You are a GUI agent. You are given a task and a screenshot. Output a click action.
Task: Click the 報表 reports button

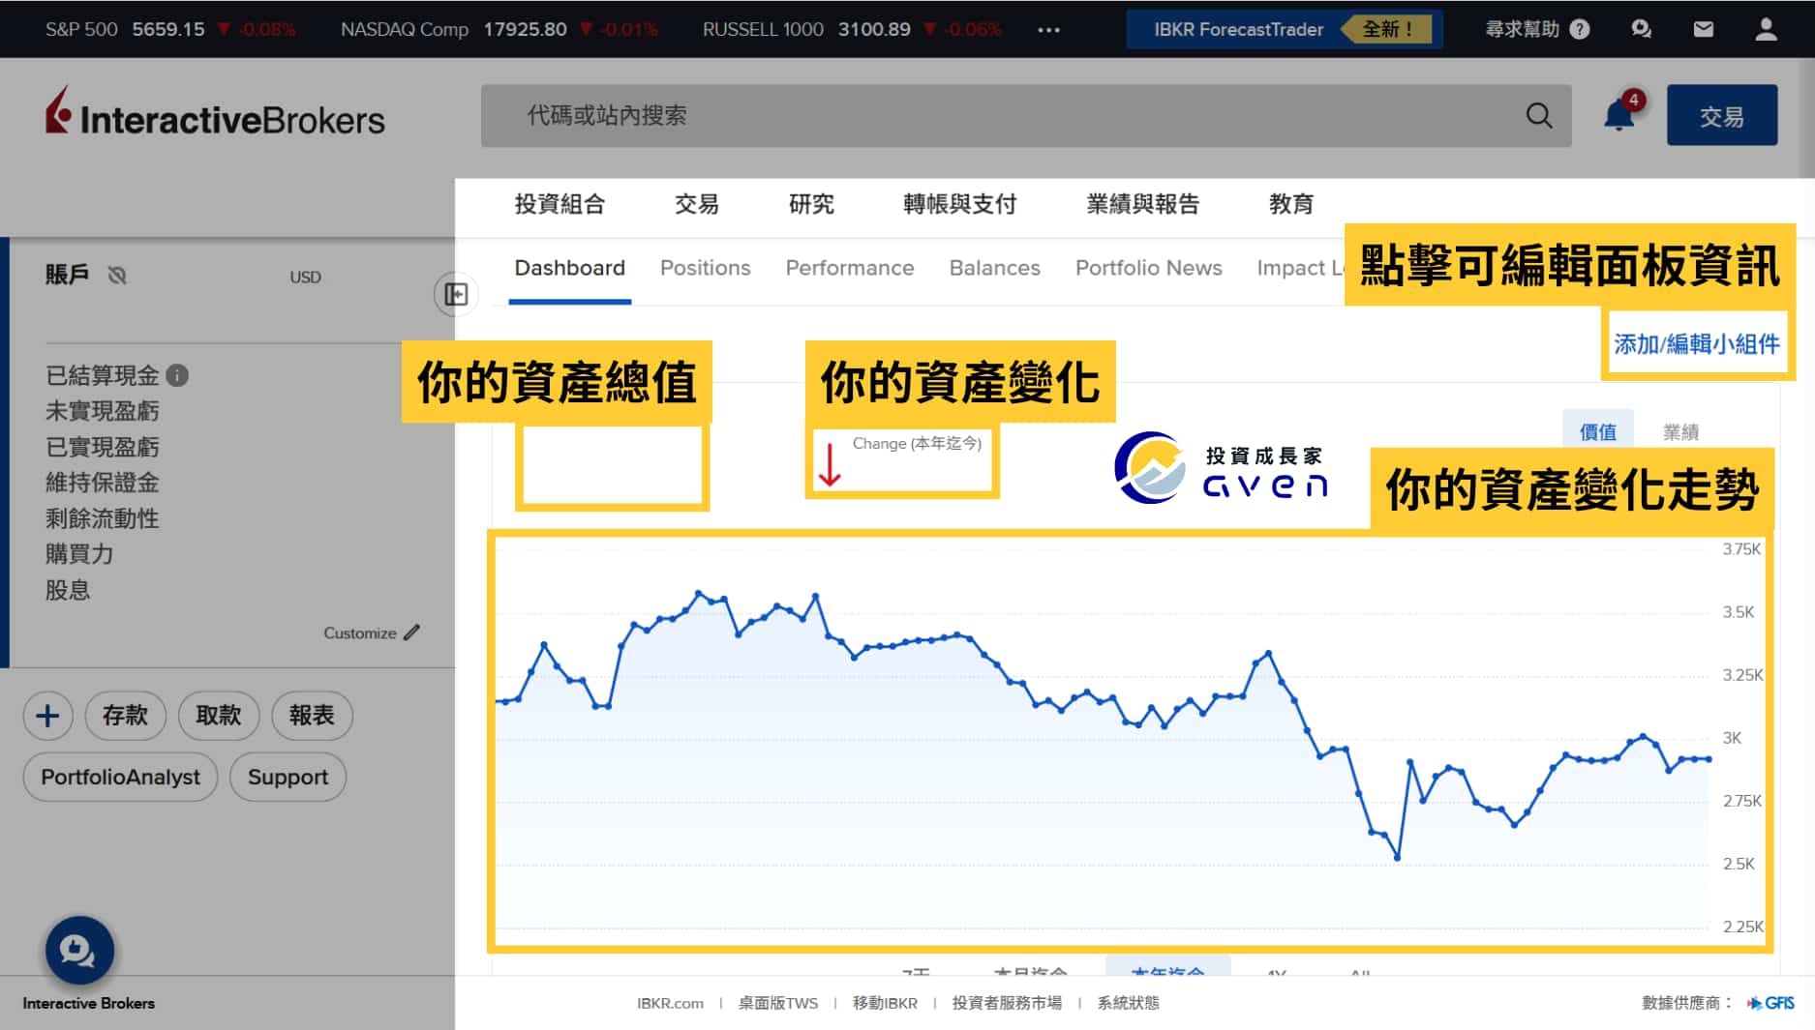[x=312, y=716]
